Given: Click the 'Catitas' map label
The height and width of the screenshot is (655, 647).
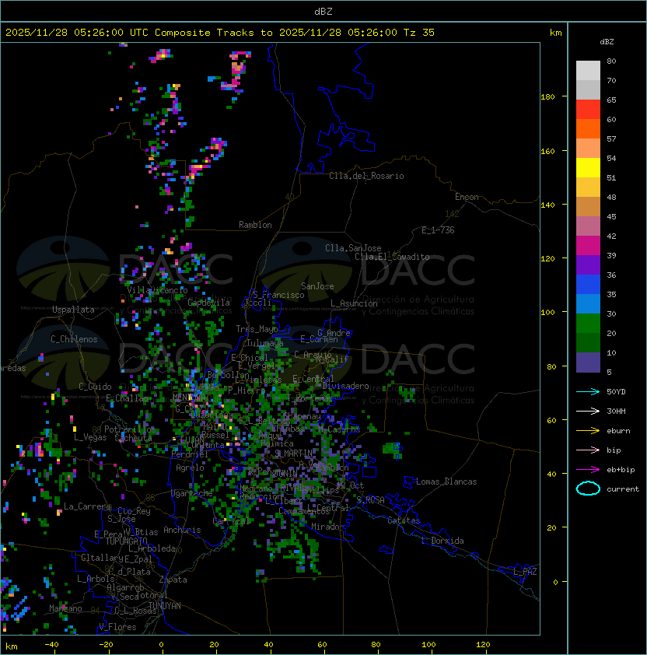Looking at the screenshot, I should (404, 520).
